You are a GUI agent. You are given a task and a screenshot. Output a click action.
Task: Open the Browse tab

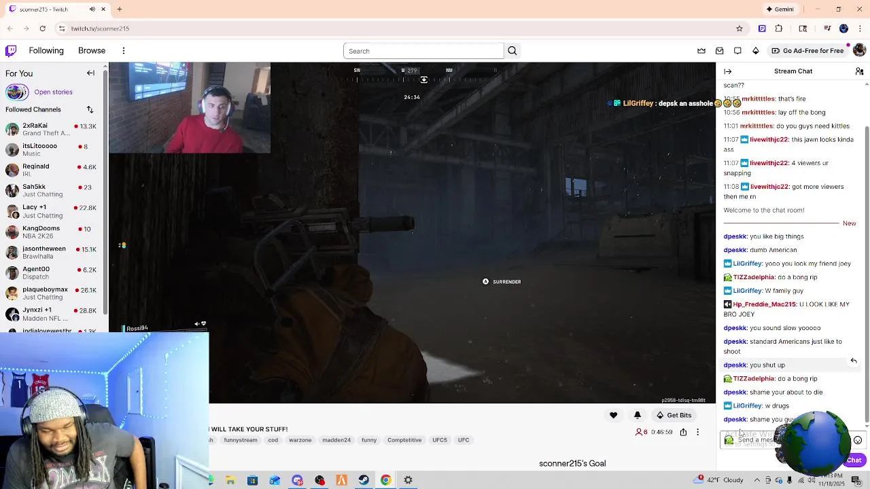pyautogui.click(x=92, y=51)
